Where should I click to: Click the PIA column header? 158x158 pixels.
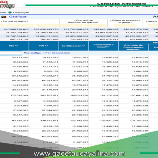click(x=14, y=46)
